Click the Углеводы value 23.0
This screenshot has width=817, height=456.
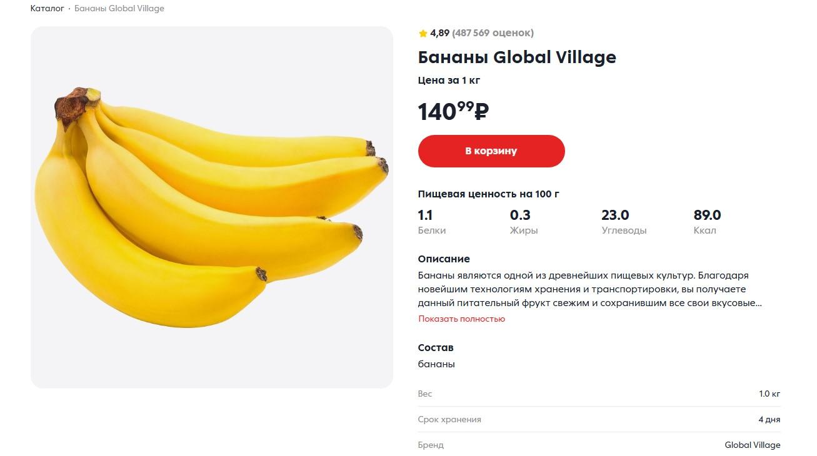(615, 216)
